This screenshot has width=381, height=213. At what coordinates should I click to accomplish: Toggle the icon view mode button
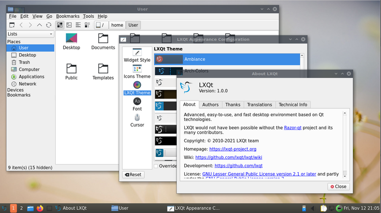[60, 25]
